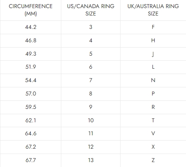Click UK ring size T cell
The height and width of the screenshot is (167, 186).
tap(153, 120)
